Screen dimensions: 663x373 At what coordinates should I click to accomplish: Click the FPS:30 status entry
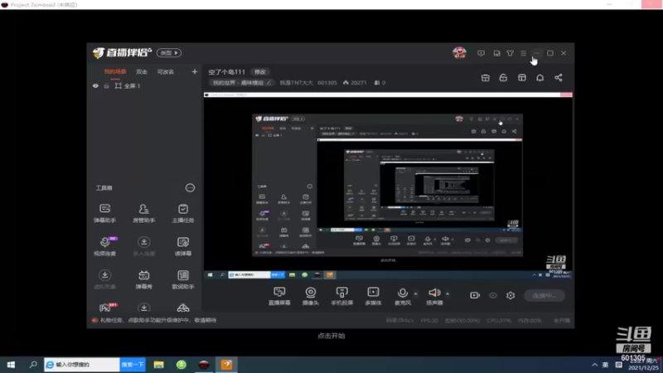click(x=429, y=321)
